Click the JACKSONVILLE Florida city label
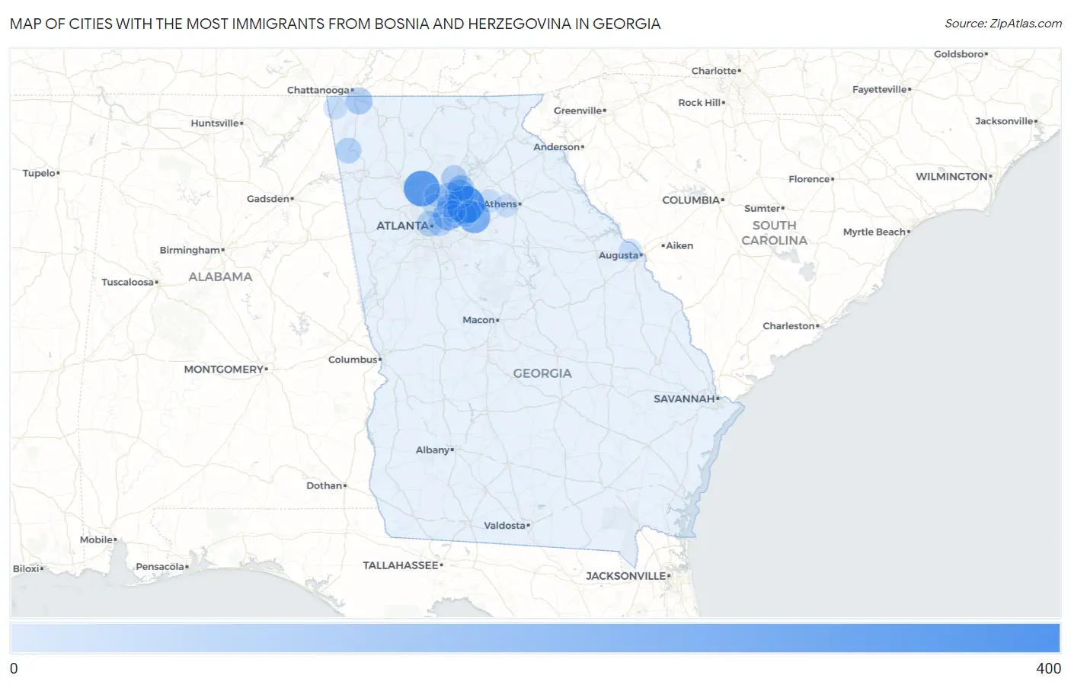The width and height of the screenshot is (1071, 685). pyautogui.click(x=625, y=576)
